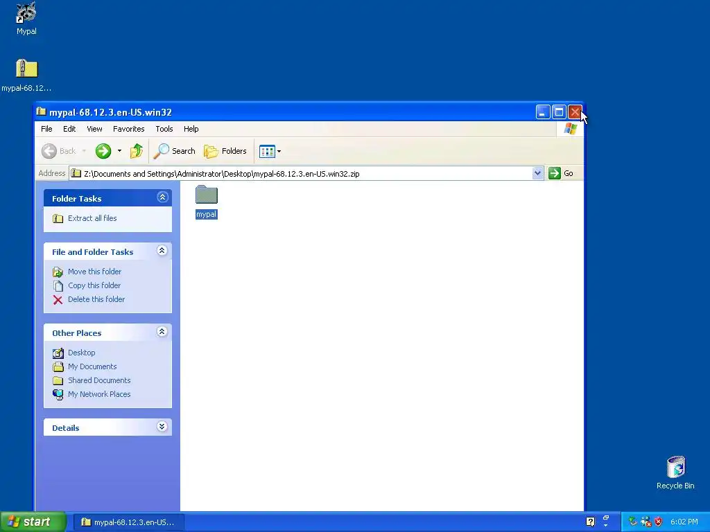The width and height of the screenshot is (710, 532).
Task: Click the Views toolbar icon
Action: tap(267, 152)
